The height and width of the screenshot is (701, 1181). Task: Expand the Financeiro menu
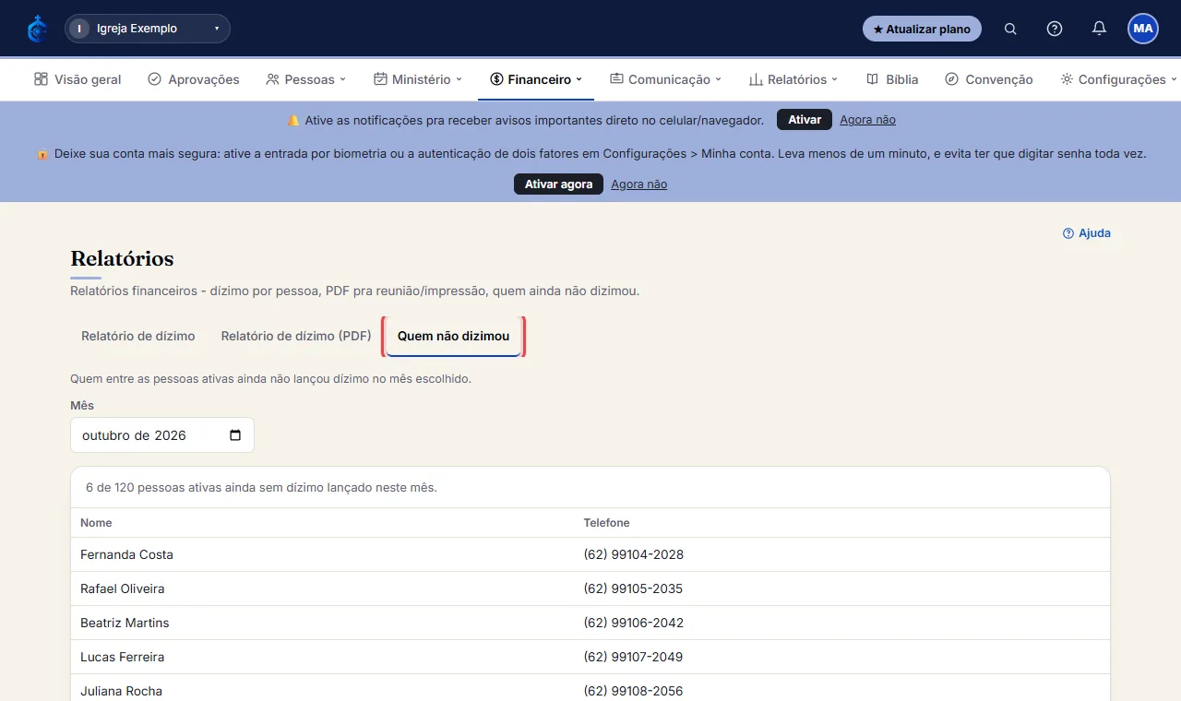[536, 79]
